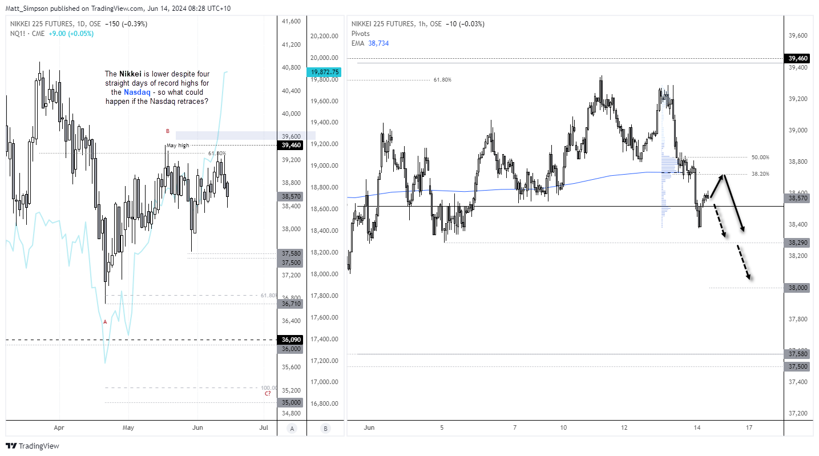Click the 100.00 Fibonacci label near C?
The height and width of the screenshot is (456, 819).
[x=268, y=388]
